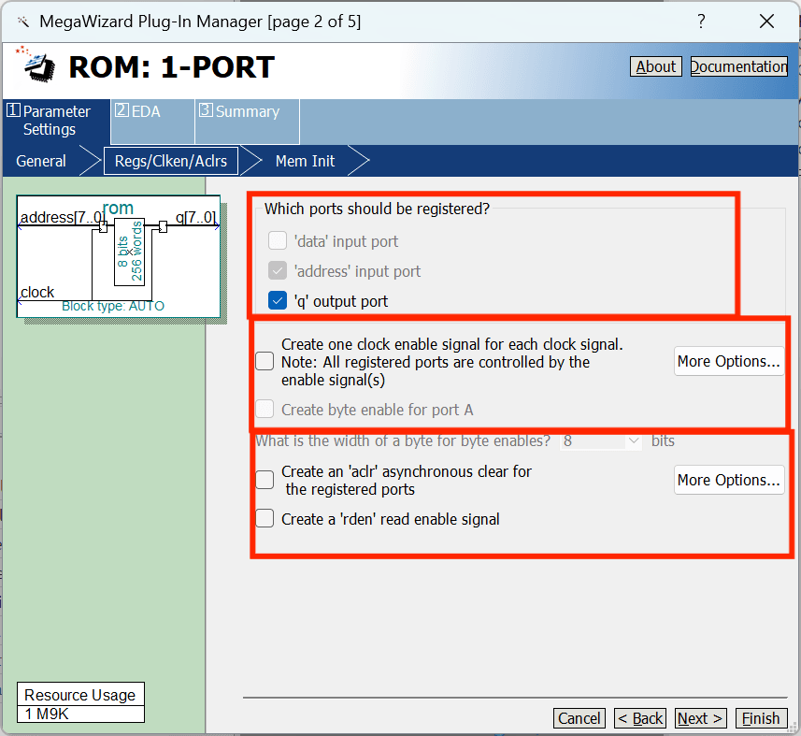Viewport: 801px width, 736px height.
Task: Enable the 'aclr' asynchronous clear checkbox
Action: pos(265,480)
